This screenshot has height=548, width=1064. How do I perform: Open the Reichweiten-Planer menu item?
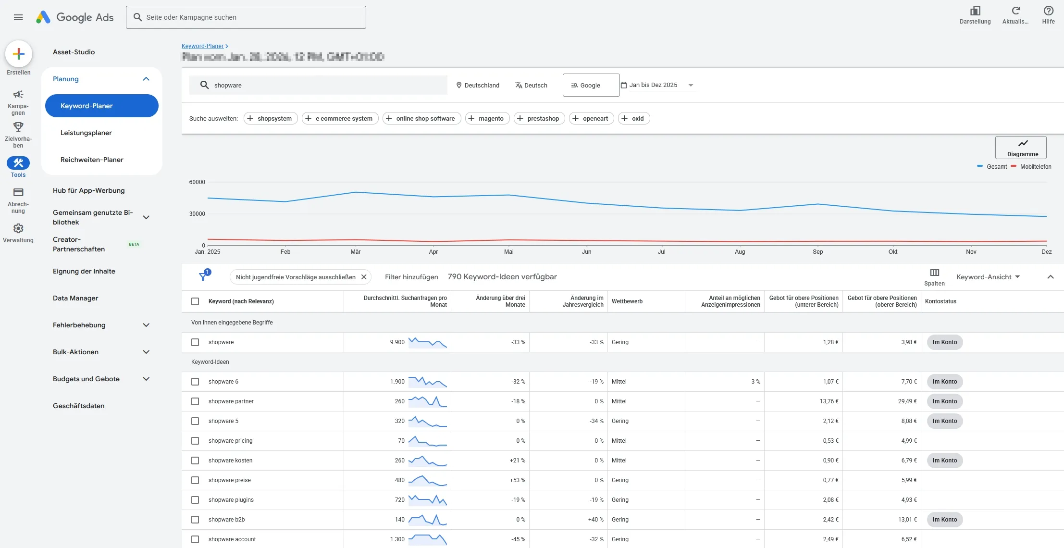point(92,160)
